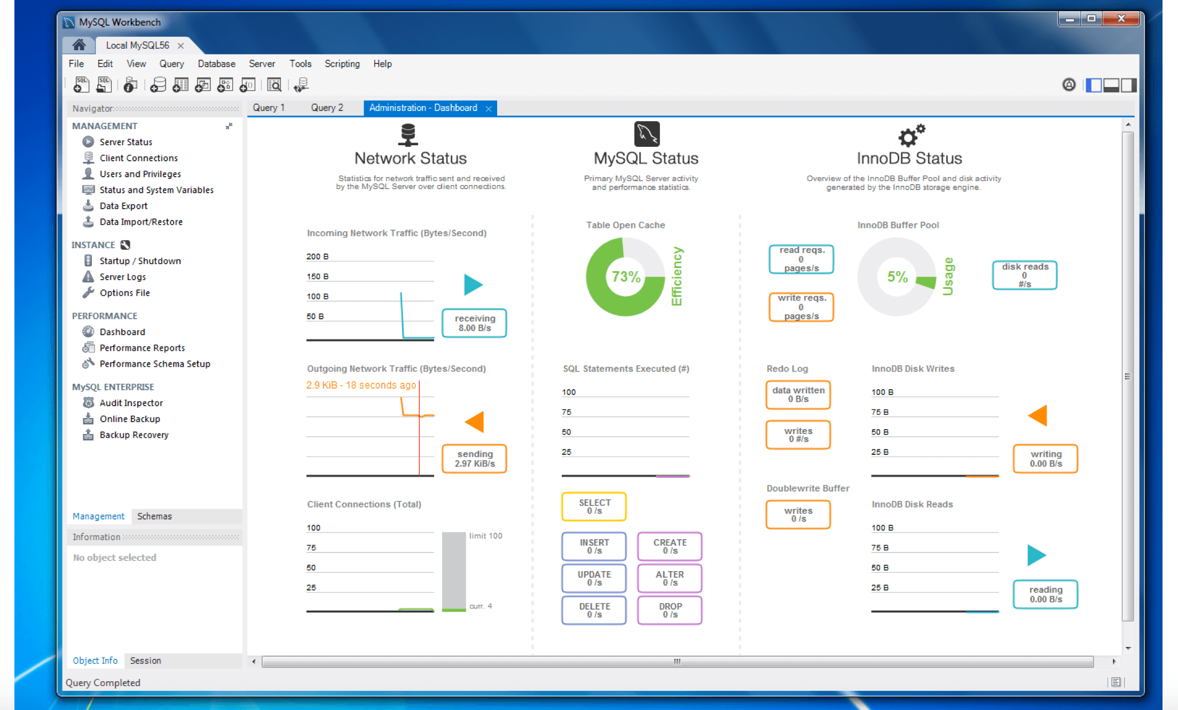
Task: Click the create new schema icon
Action: 158,85
